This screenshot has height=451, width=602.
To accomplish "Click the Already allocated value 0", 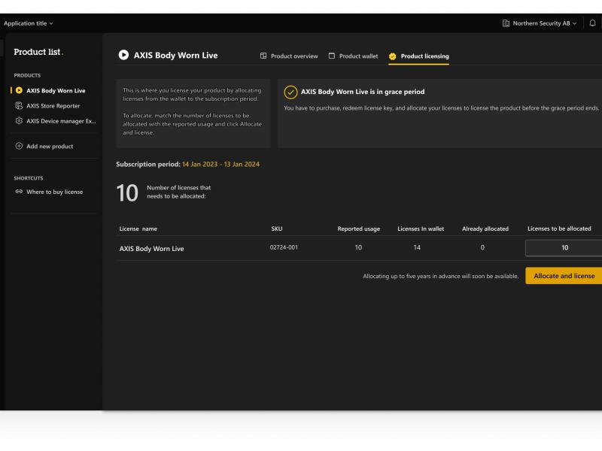I will (482, 247).
